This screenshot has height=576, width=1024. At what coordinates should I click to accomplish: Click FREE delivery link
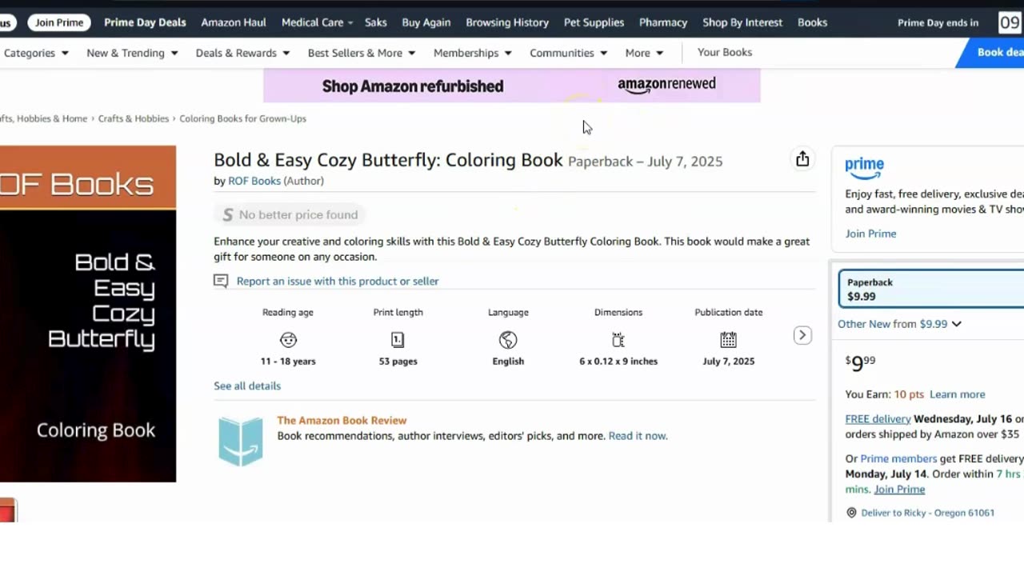(878, 418)
